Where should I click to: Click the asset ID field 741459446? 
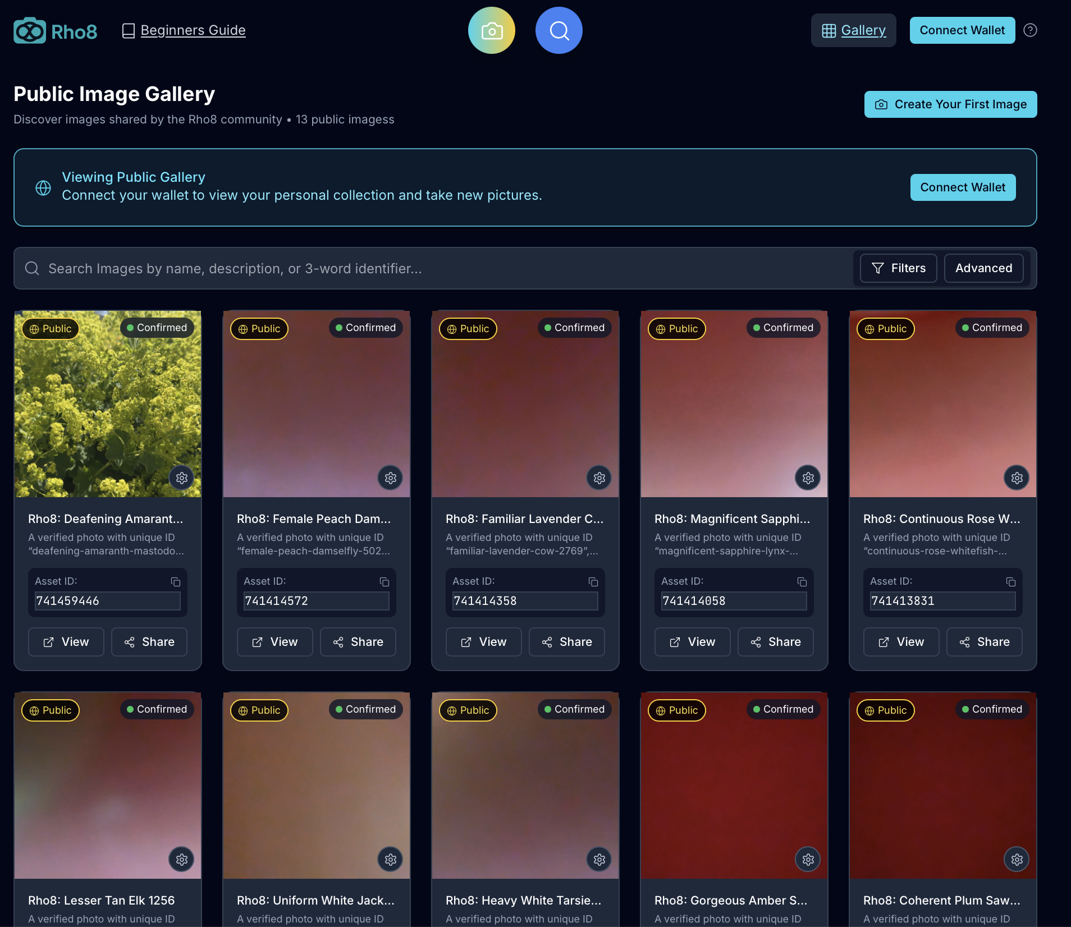coord(108,601)
